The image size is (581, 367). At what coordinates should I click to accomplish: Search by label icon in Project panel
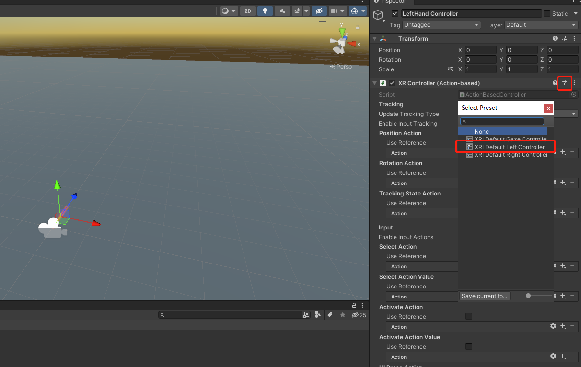tap(330, 315)
